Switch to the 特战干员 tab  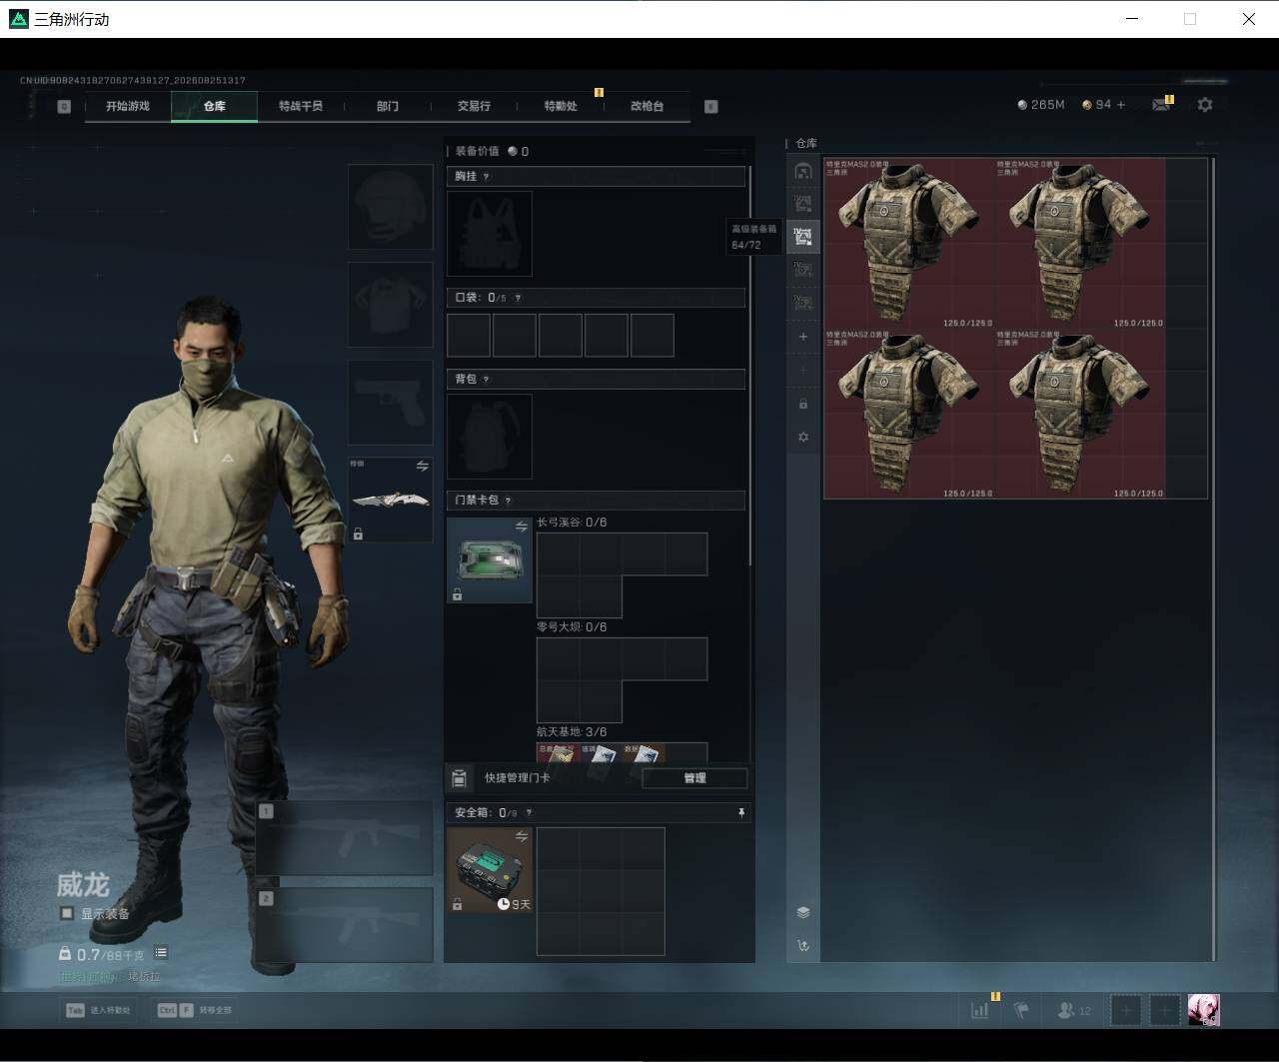pos(301,106)
